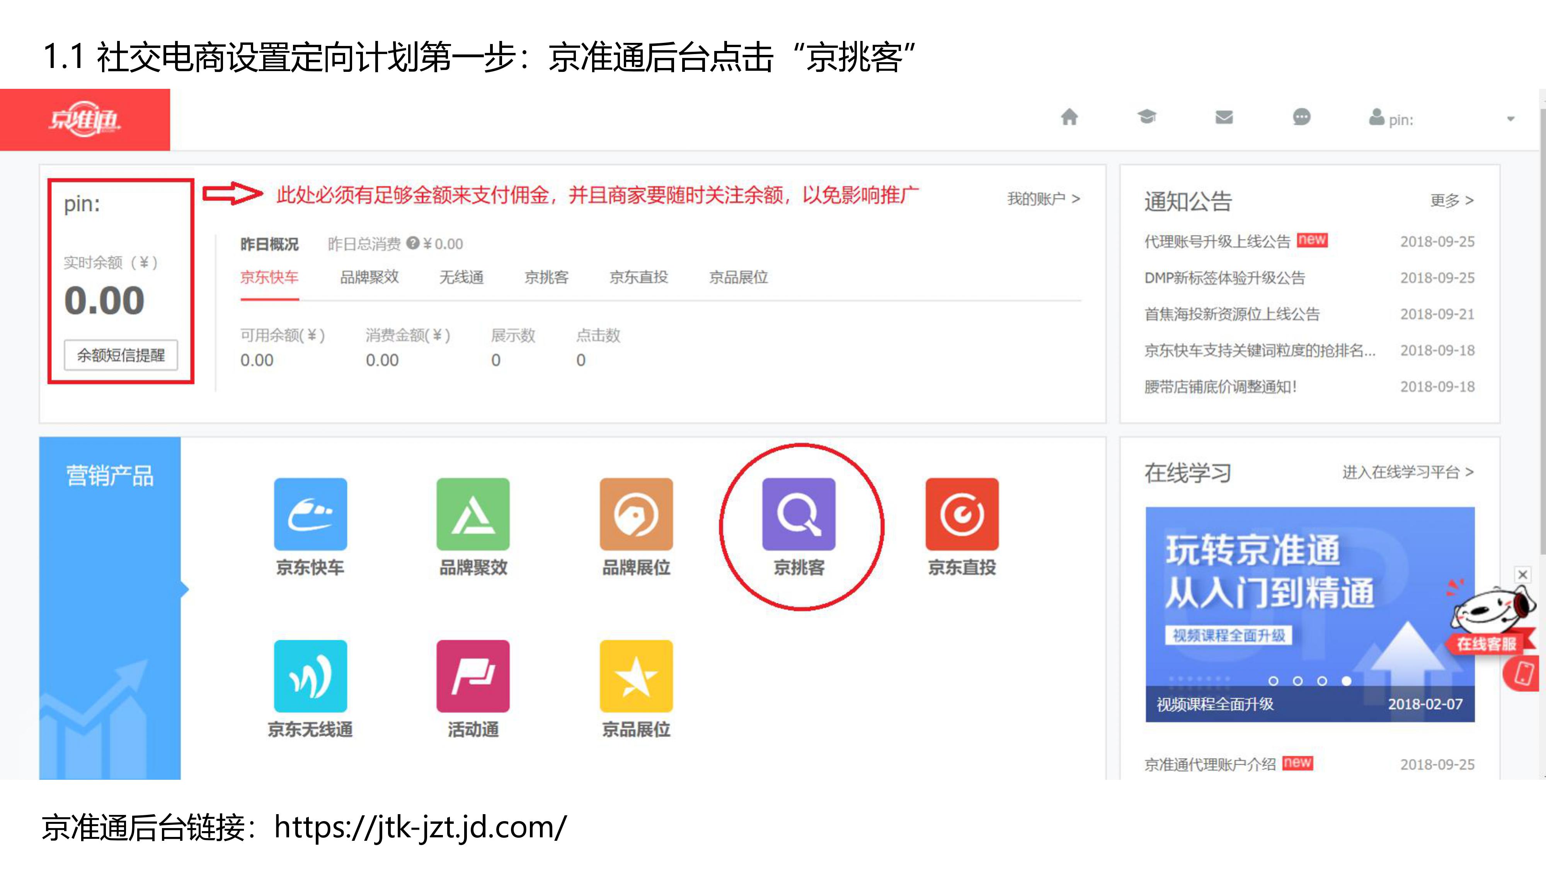The height and width of the screenshot is (869, 1546).
Task: Open 京东直投 product icon
Action: pos(962,514)
